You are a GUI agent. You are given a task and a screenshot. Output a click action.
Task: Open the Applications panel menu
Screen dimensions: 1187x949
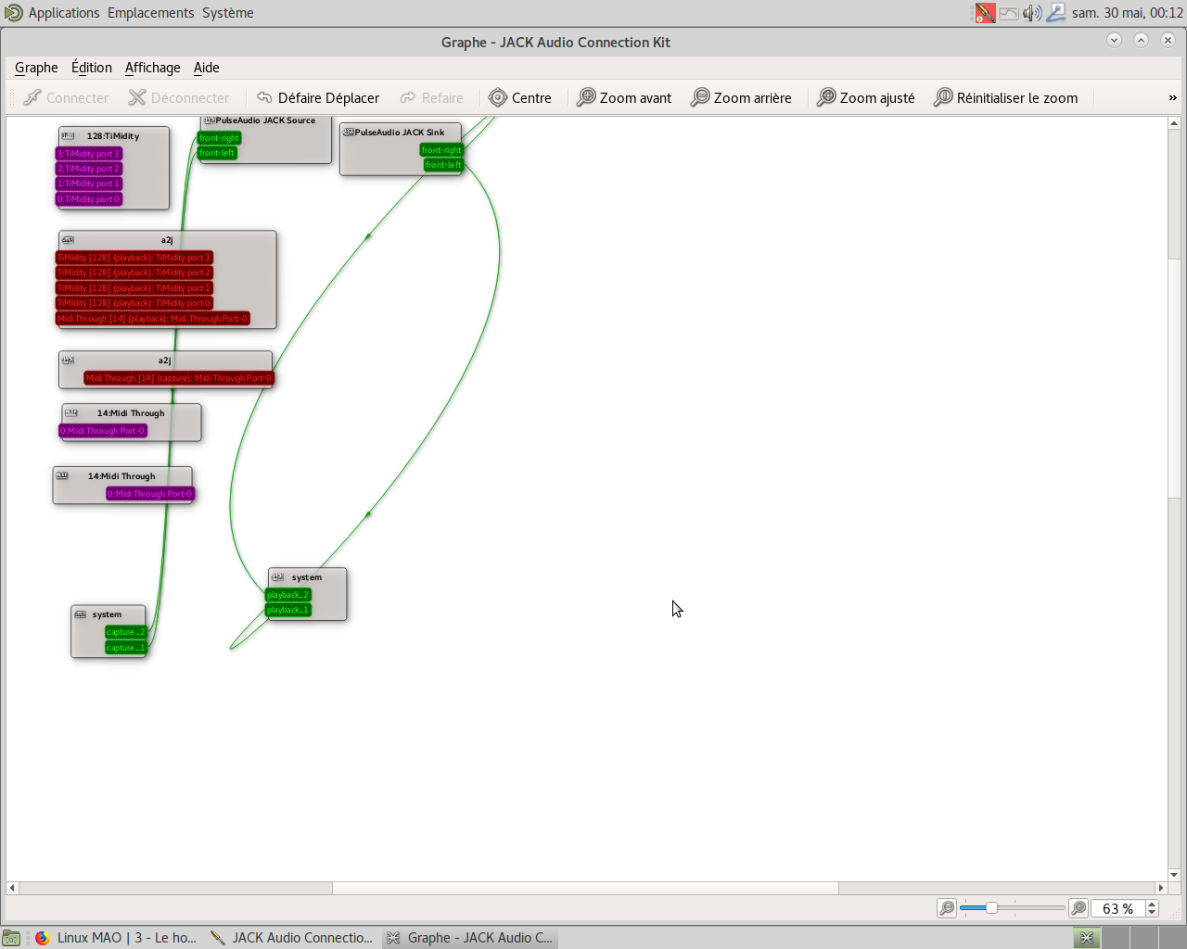coord(64,13)
